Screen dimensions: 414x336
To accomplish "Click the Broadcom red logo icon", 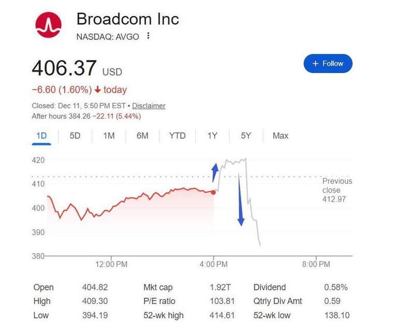I will [48, 25].
